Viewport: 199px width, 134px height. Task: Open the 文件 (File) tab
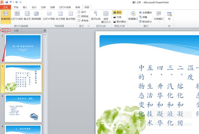click(x=5, y=7)
